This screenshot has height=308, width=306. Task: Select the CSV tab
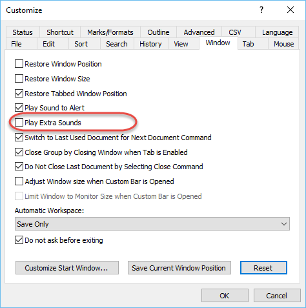coord(235,32)
